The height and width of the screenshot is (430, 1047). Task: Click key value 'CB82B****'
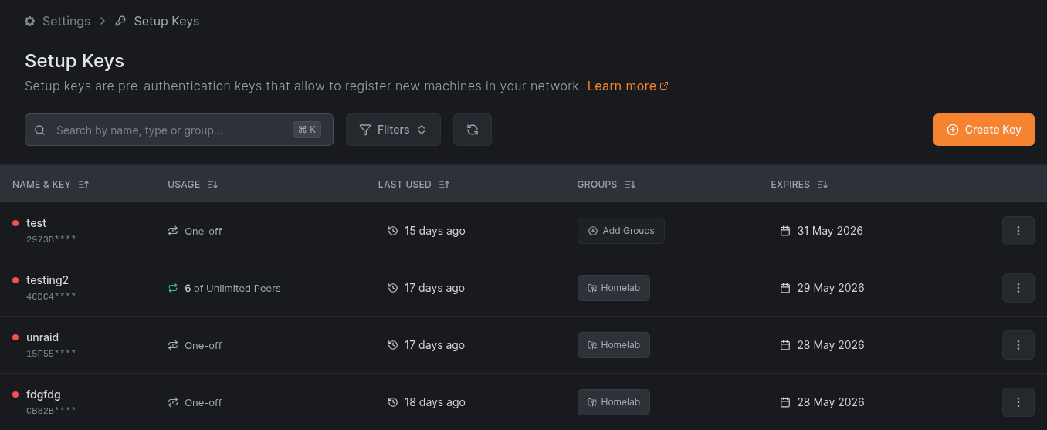[51, 411]
